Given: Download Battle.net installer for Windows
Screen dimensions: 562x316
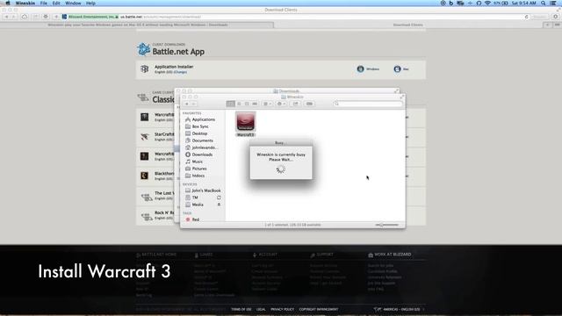Looking at the screenshot, I should [368, 69].
